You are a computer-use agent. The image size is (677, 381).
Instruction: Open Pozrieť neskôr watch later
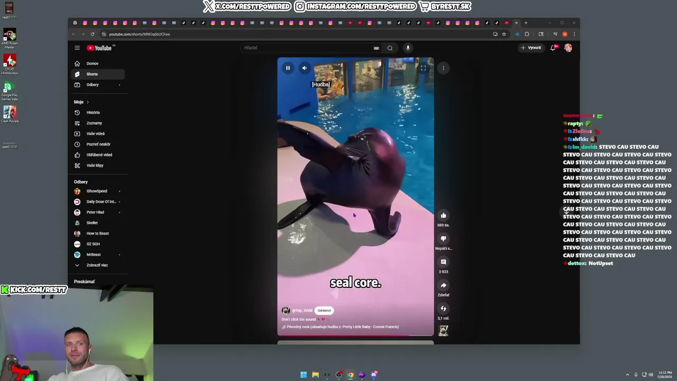(98, 144)
